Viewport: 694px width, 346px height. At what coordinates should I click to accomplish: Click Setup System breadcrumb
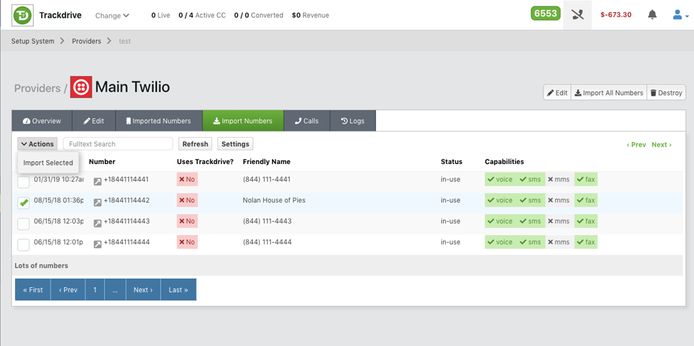33,41
